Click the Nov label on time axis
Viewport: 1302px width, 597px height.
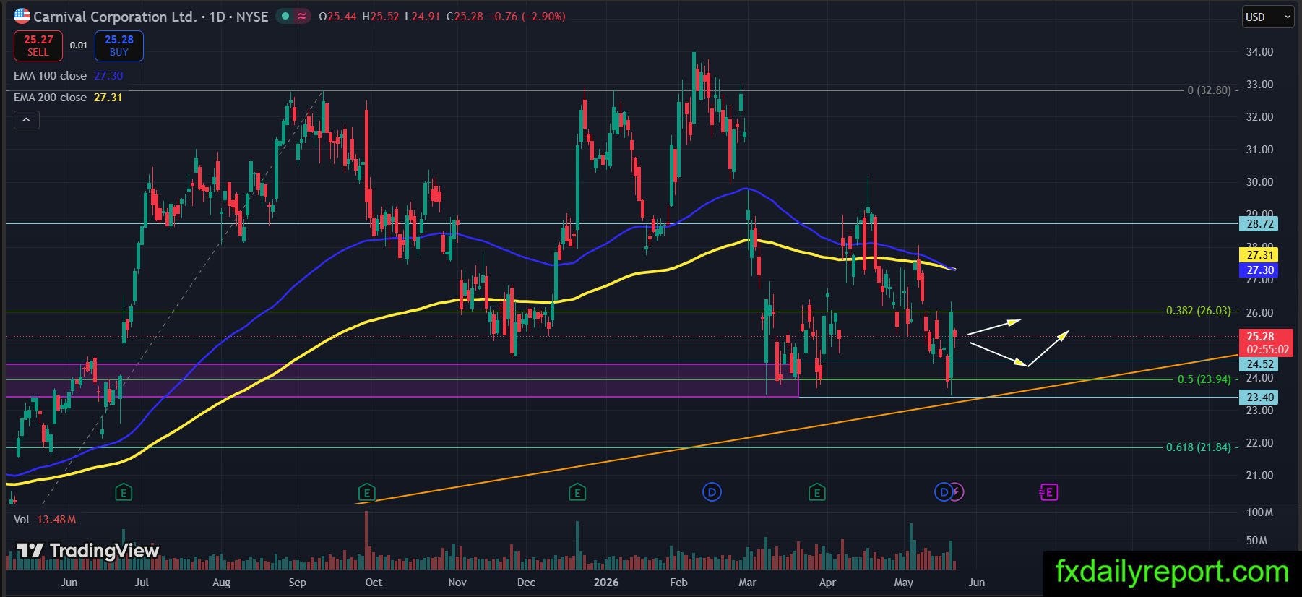[x=457, y=583]
